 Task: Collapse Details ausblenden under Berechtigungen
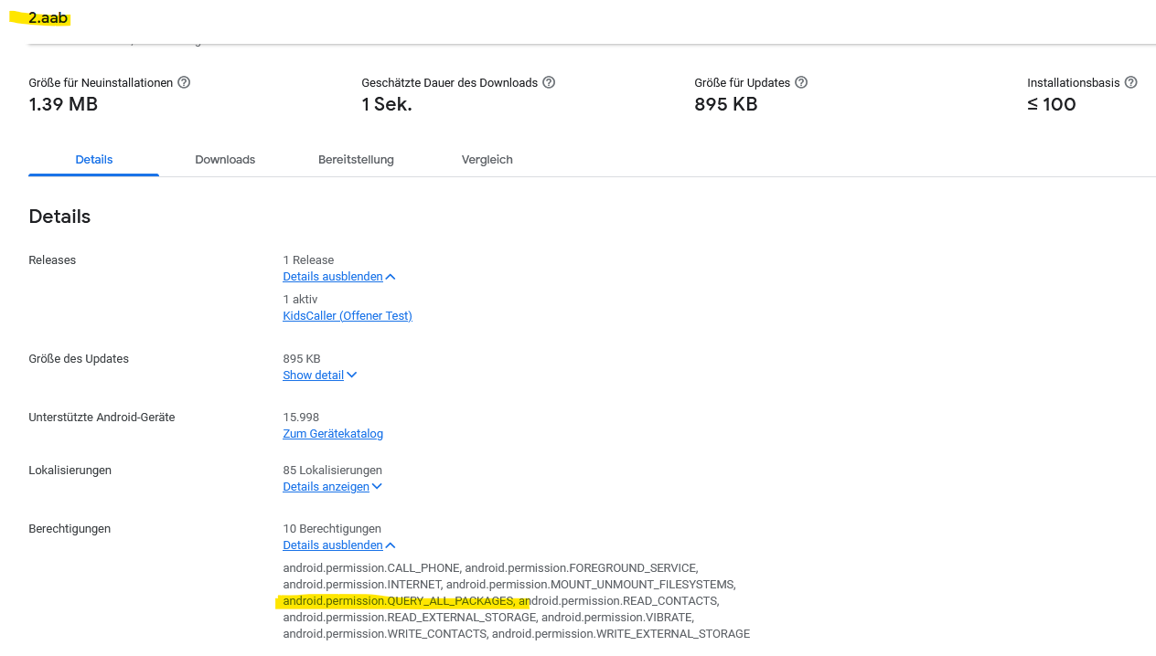click(x=333, y=545)
